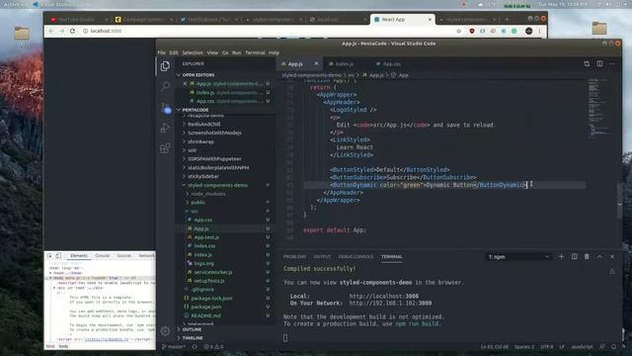The image size is (632, 356).
Task: Click the split editor icon
Action: [599, 63]
